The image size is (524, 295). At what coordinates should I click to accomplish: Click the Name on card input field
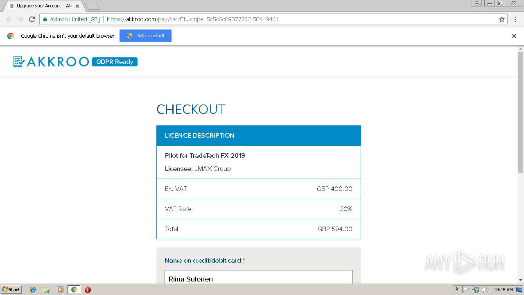tap(258, 277)
